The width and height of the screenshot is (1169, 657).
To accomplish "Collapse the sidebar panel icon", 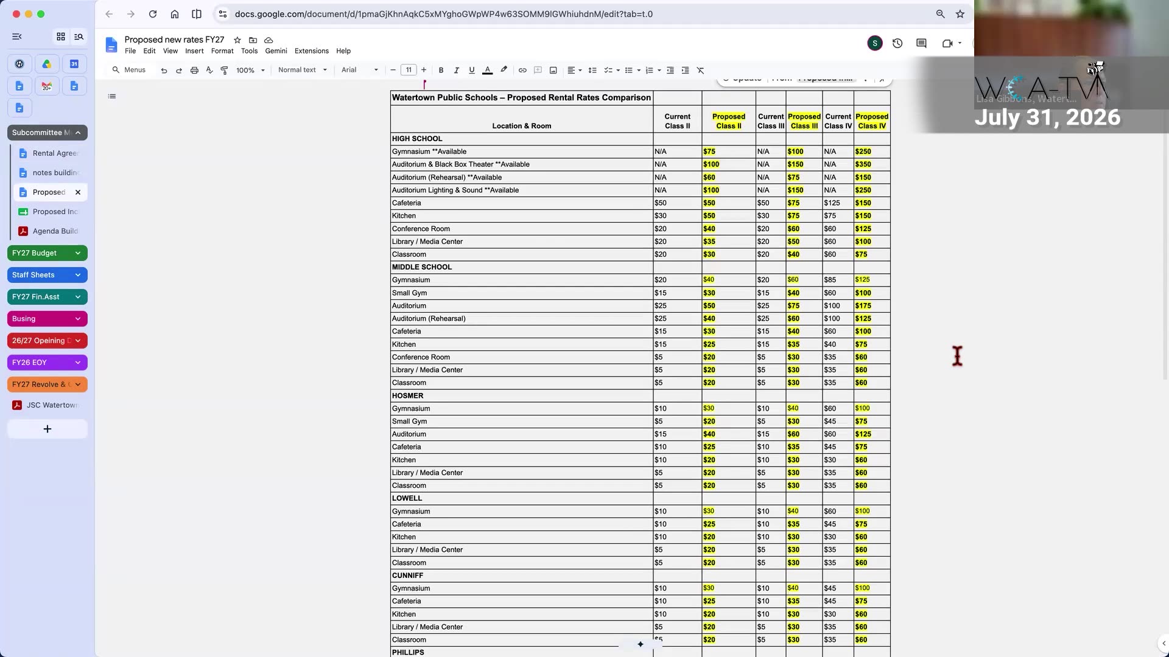I will tap(17, 36).
